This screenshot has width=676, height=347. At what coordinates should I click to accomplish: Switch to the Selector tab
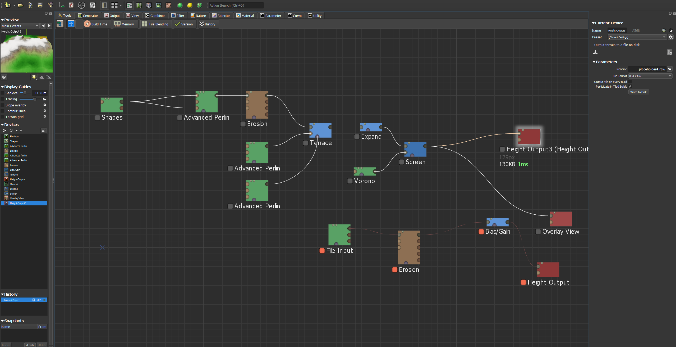(x=221, y=16)
